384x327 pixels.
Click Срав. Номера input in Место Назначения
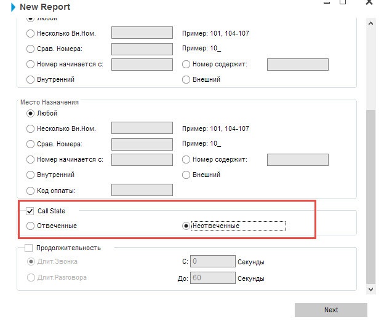(142, 144)
